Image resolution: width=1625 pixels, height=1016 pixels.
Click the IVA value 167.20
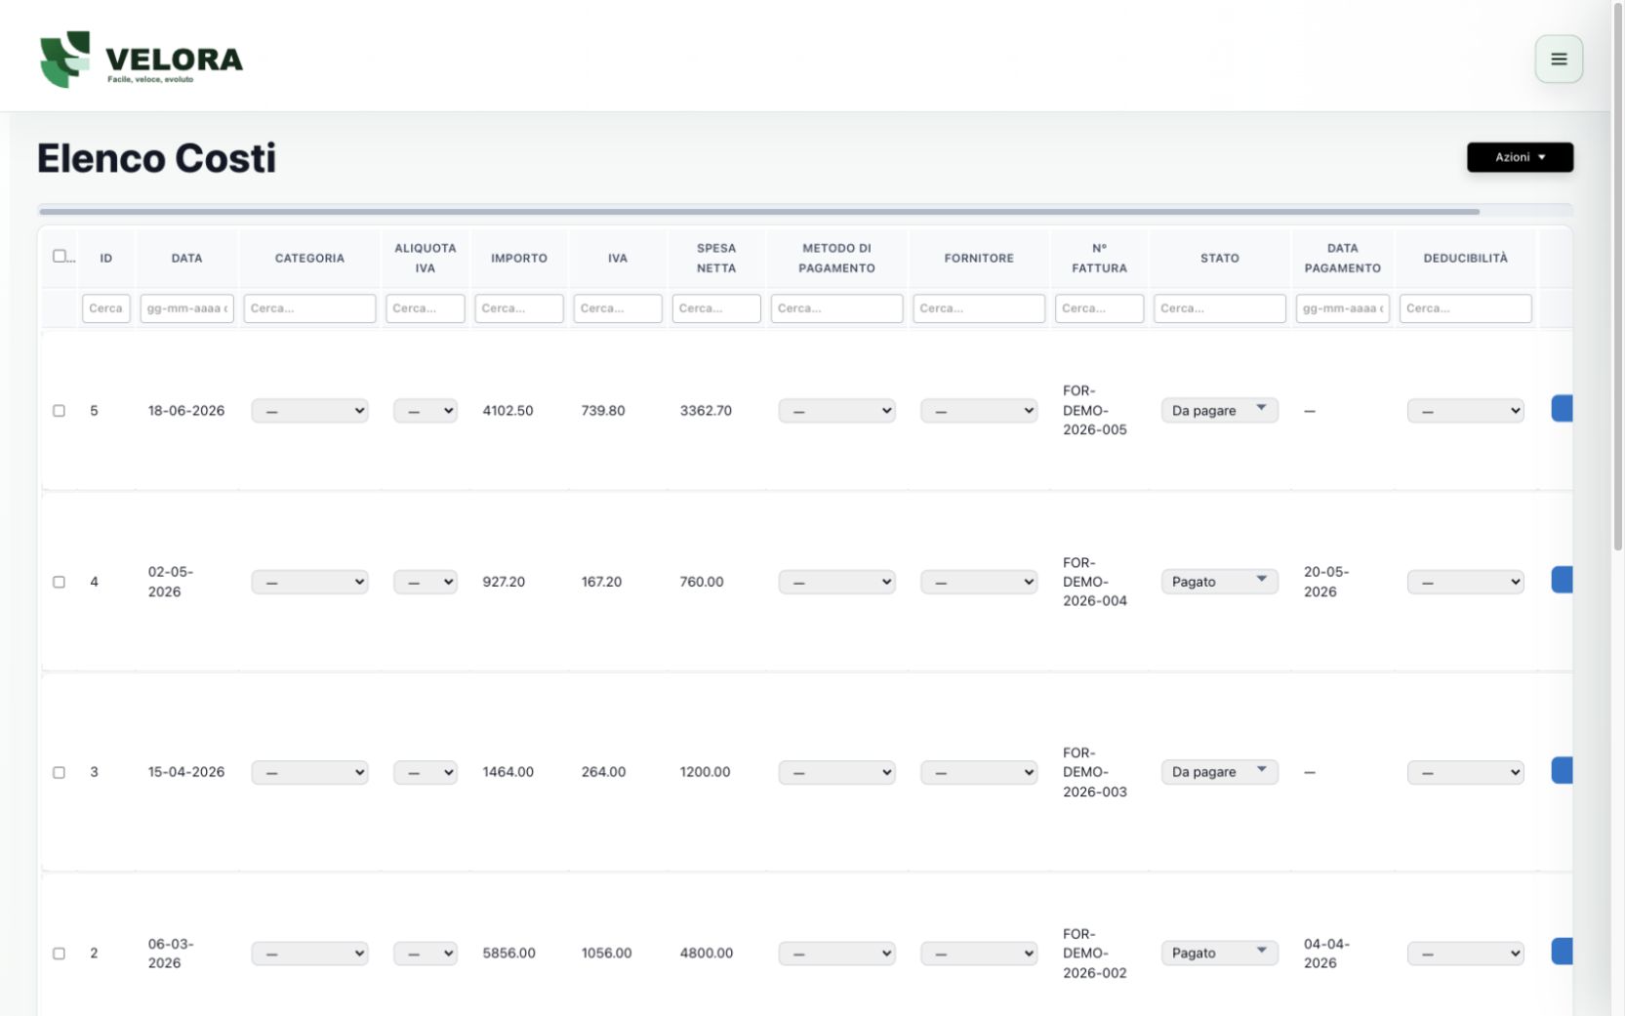[601, 582]
